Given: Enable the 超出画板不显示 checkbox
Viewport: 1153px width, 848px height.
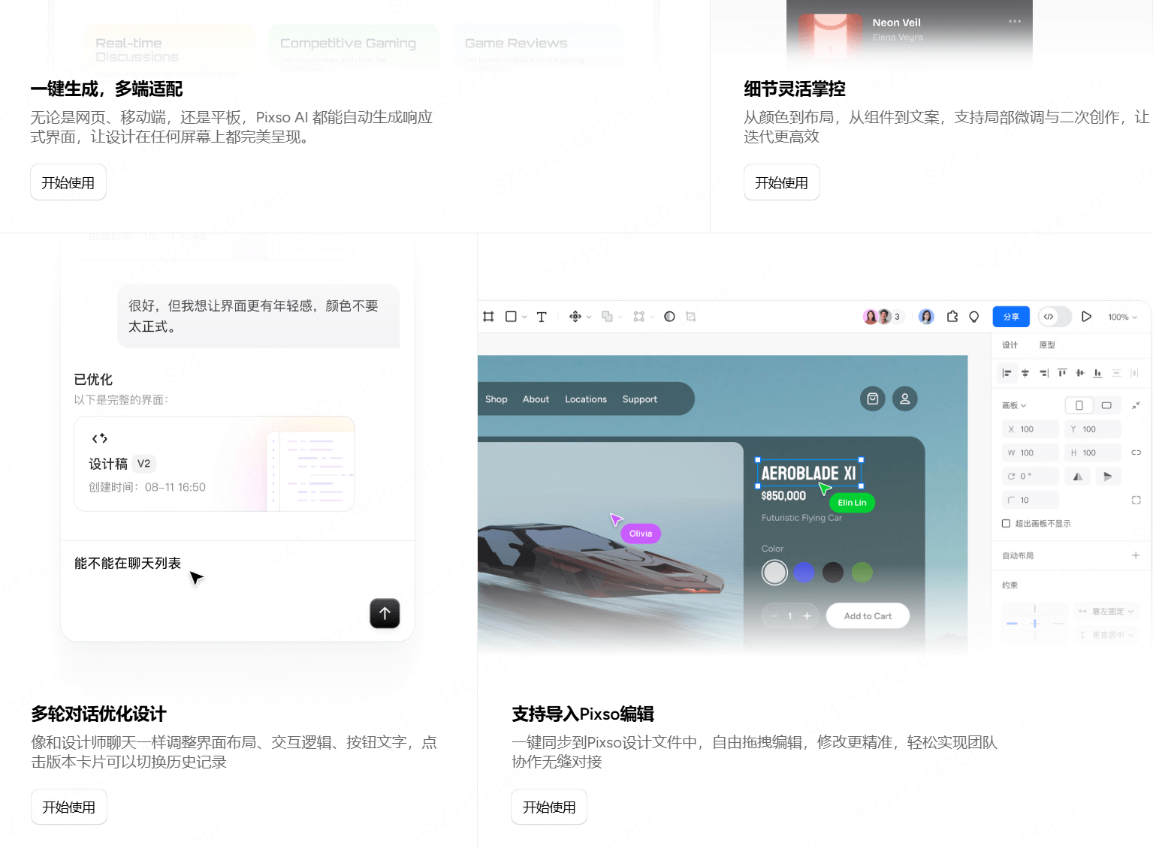Looking at the screenshot, I should [1007, 523].
